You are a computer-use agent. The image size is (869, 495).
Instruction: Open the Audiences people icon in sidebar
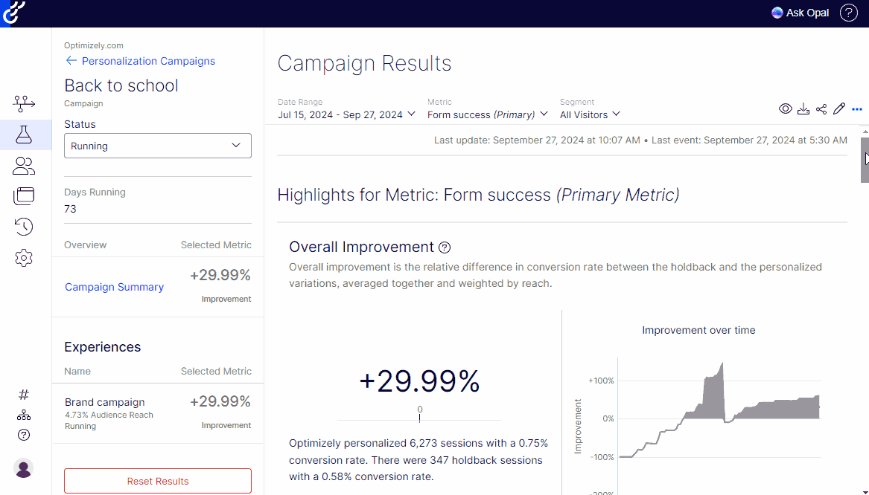pyautogui.click(x=24, y=166)
